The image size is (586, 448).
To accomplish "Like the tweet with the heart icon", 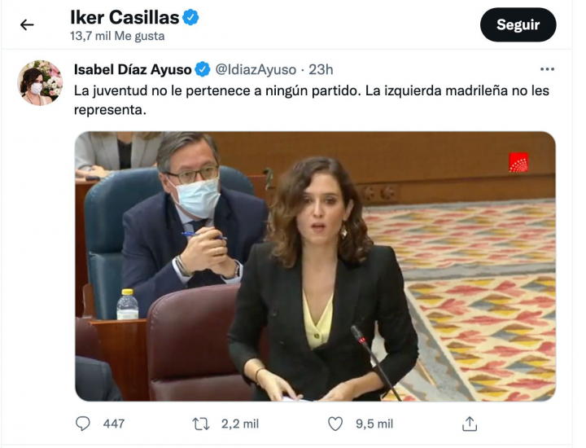I will (x=335, y=424).
